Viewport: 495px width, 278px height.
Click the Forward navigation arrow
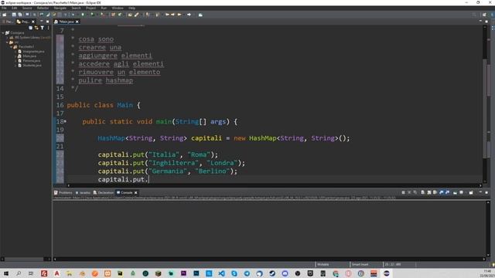pos(189,15)
